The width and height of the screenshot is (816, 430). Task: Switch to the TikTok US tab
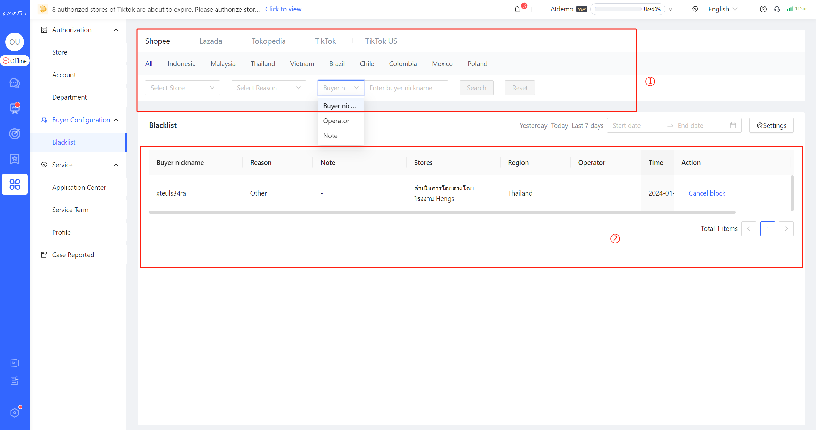pos(381,41)
